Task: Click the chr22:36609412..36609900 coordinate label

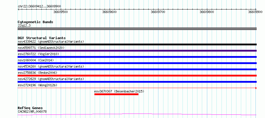Action: [39, 6]
